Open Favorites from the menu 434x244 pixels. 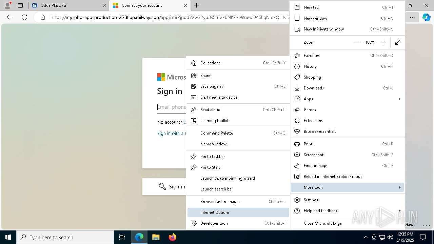[x=348, y=55]
